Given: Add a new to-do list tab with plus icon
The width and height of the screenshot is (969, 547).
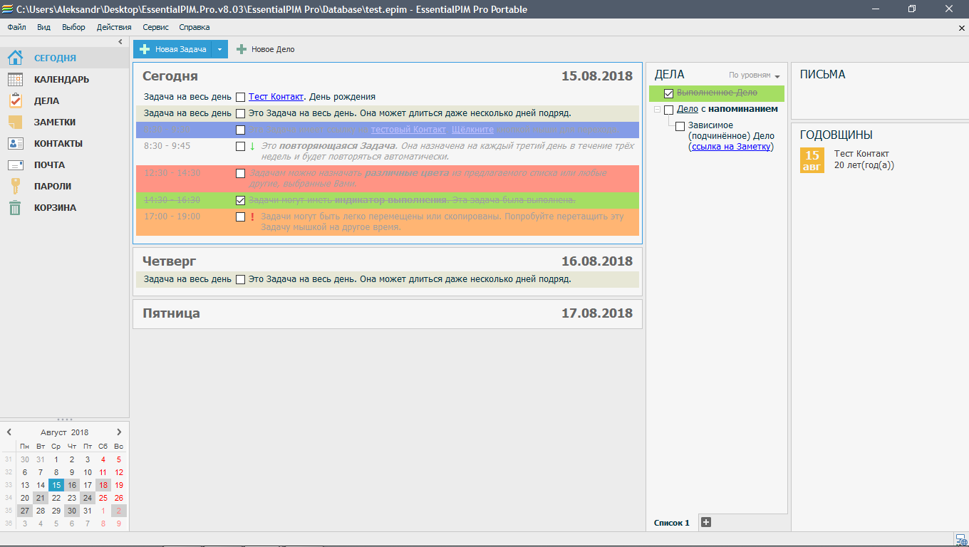Looking at the screenshot, I should pos(706,522).
